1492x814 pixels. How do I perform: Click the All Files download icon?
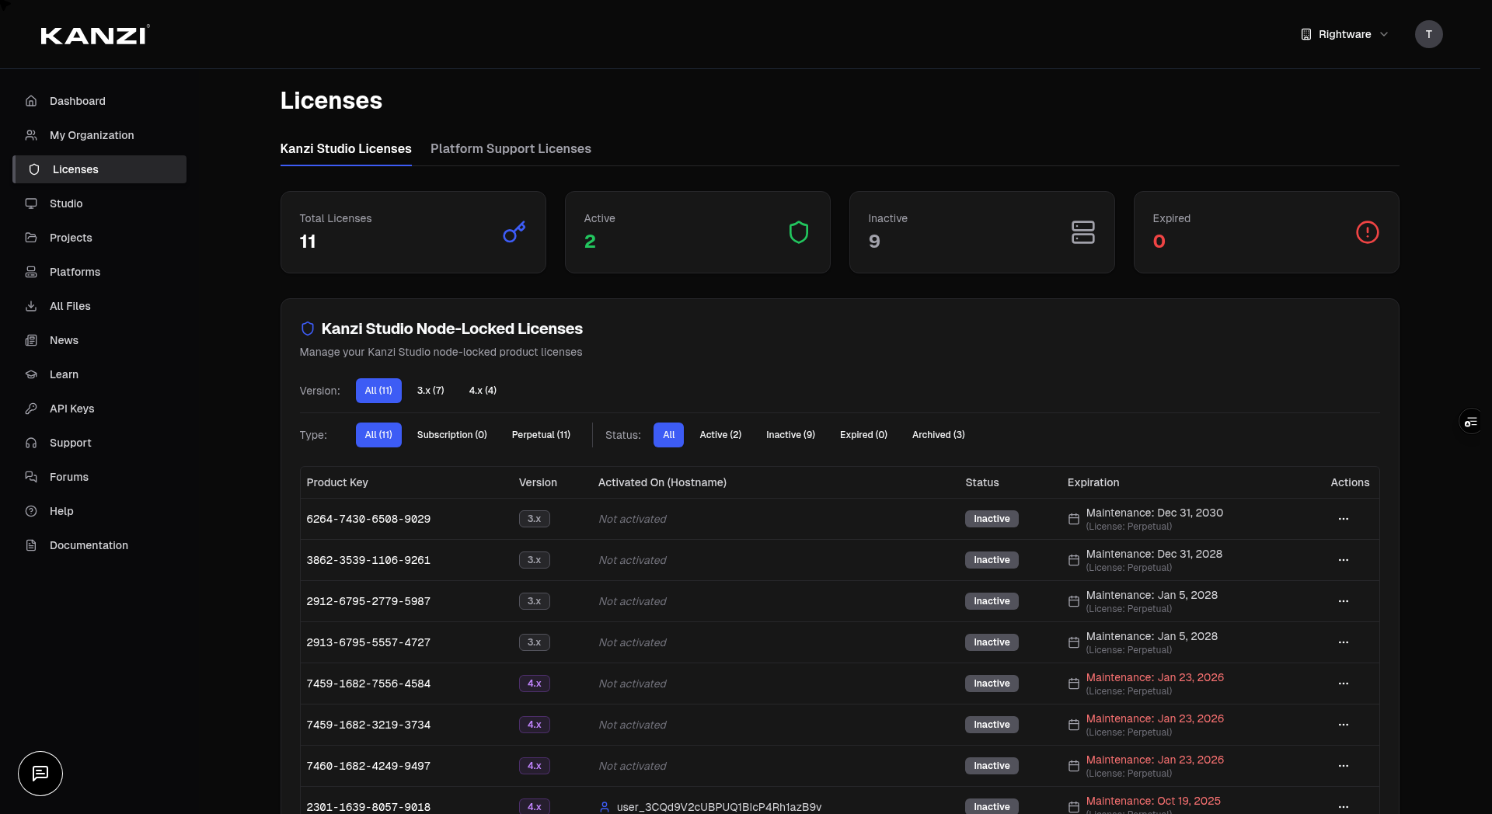(31, 306)
